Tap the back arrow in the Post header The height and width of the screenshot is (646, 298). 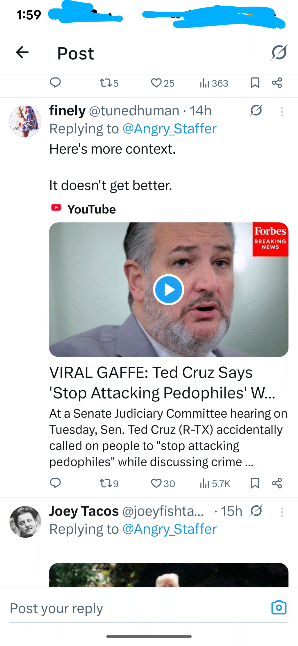coord(22,52)
